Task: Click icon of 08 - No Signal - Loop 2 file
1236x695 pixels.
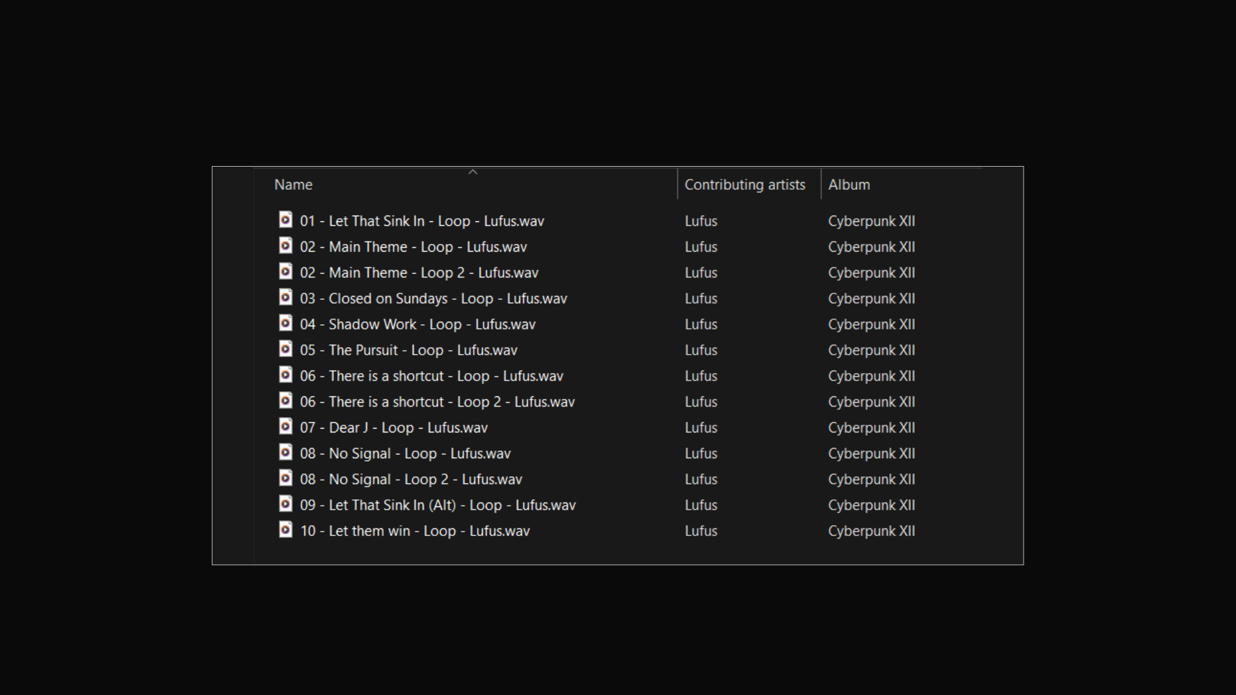Action: pos(285,478)
